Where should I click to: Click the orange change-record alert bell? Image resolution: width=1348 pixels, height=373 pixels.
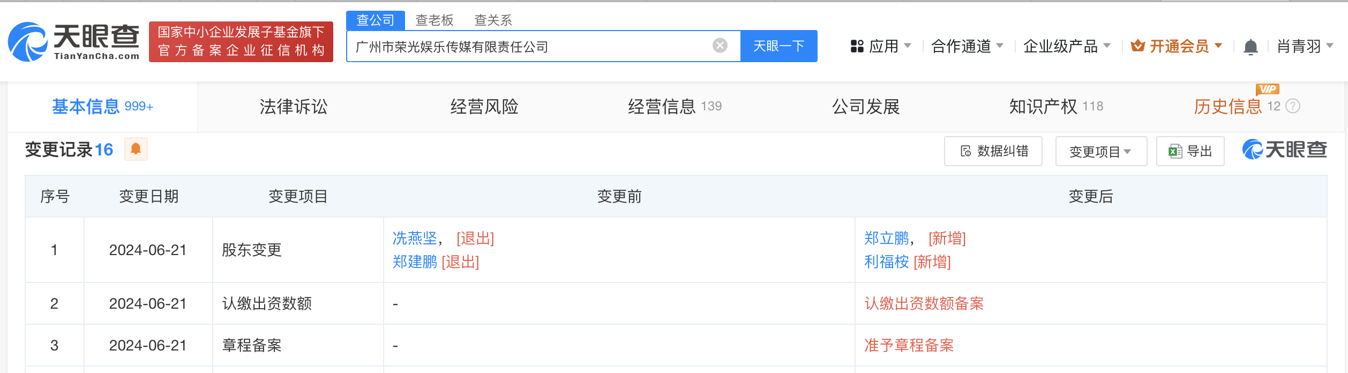click(136, 149)
